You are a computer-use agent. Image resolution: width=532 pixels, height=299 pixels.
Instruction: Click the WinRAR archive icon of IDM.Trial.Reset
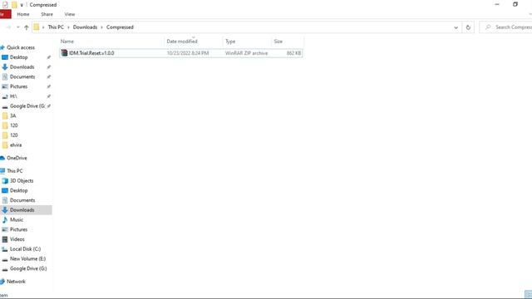(x=64, y=53)
